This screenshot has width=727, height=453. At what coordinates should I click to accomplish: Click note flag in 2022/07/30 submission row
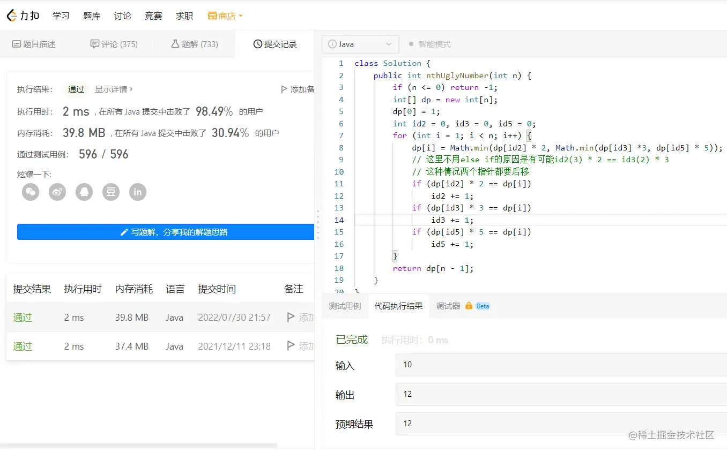(291, 317)
